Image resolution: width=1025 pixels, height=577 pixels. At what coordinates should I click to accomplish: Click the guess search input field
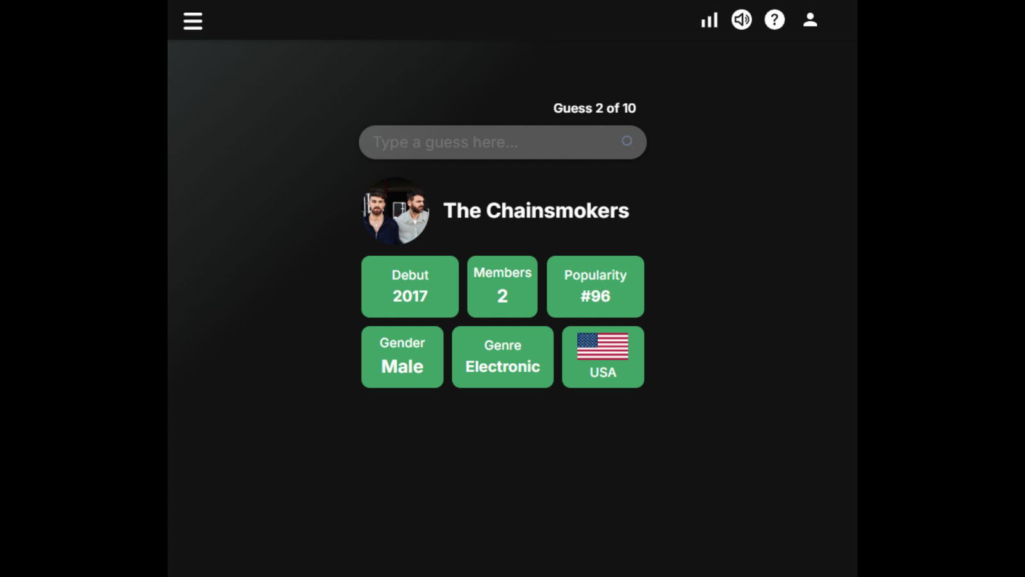[x=503, y=142]
